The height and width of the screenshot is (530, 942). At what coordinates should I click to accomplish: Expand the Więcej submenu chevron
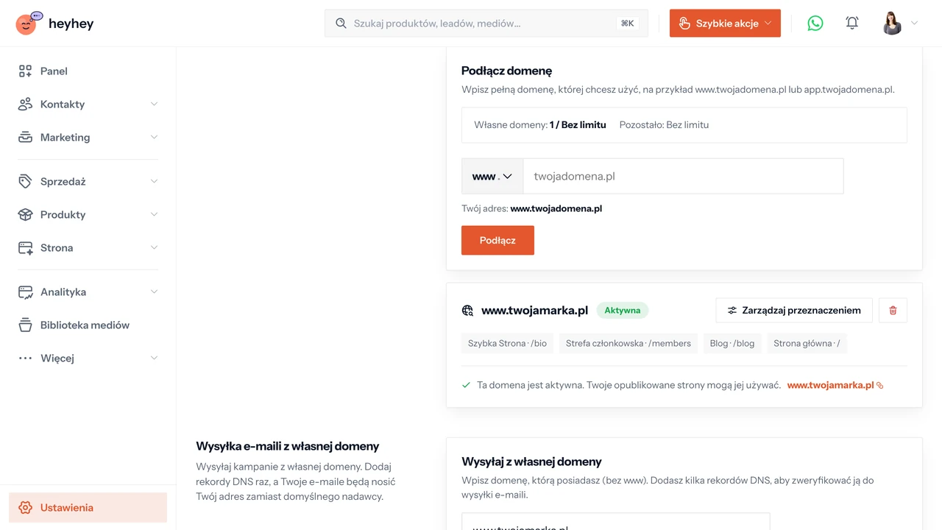click(154, 358)
